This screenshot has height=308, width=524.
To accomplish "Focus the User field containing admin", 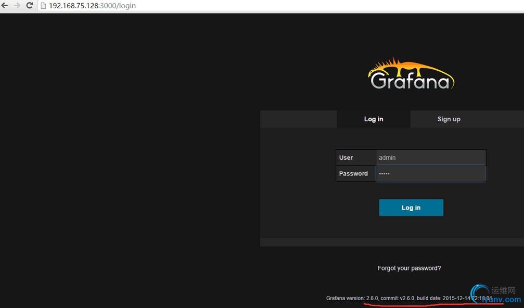I will pyautogui.click(x=431, y=157).
